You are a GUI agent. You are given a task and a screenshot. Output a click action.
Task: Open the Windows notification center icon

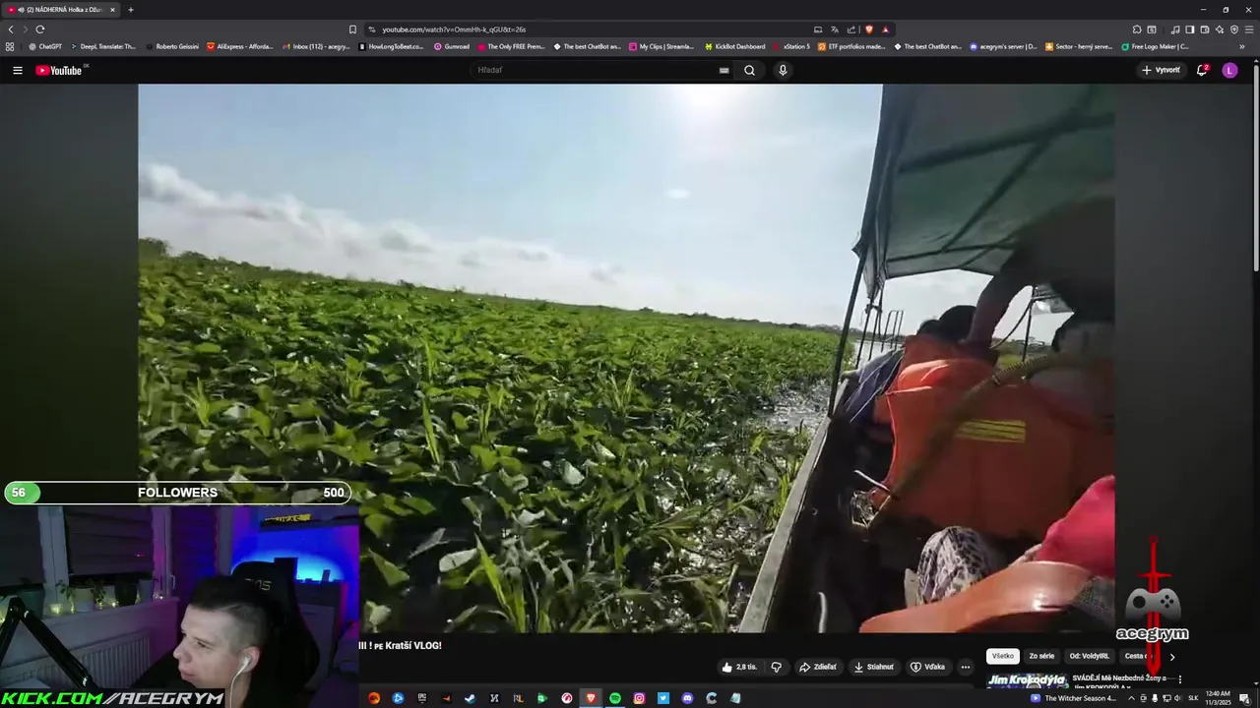pos(1244,698)
